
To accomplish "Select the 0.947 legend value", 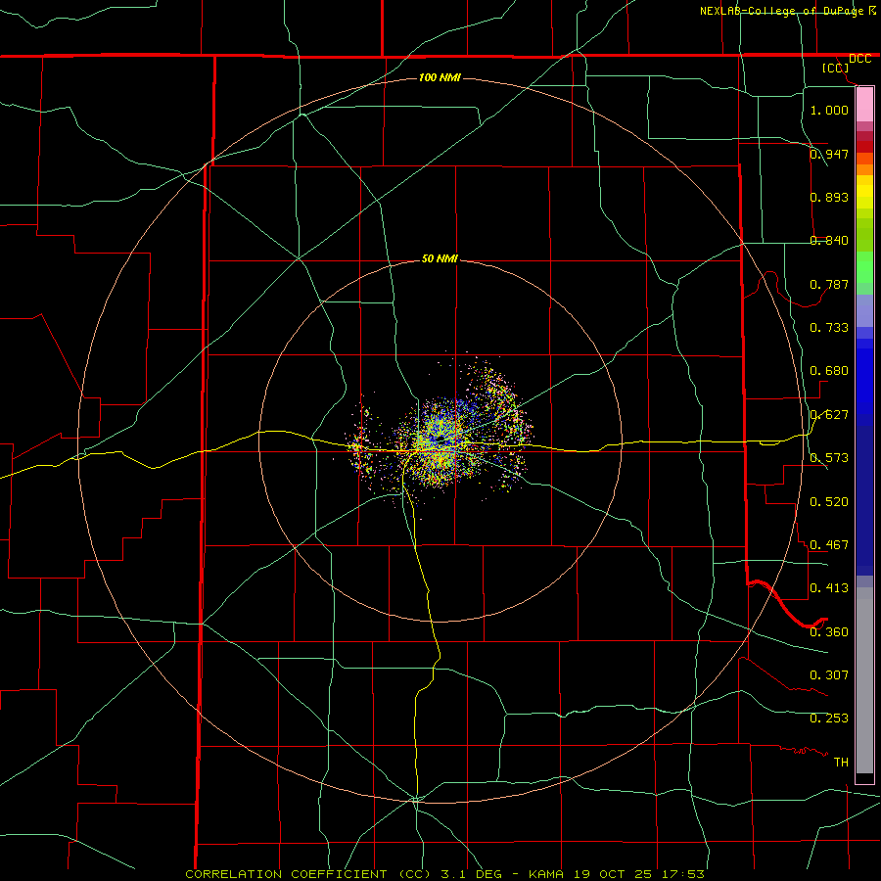I will tap(829, 154).
